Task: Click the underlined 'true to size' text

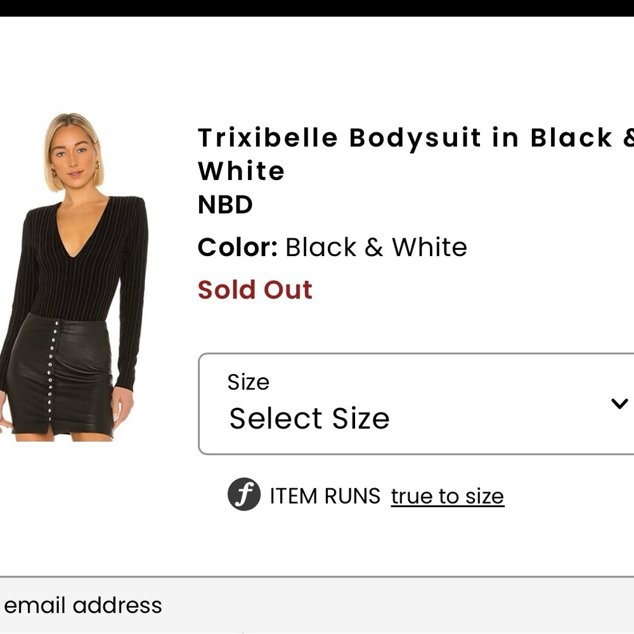Action: tap(446, 496)
